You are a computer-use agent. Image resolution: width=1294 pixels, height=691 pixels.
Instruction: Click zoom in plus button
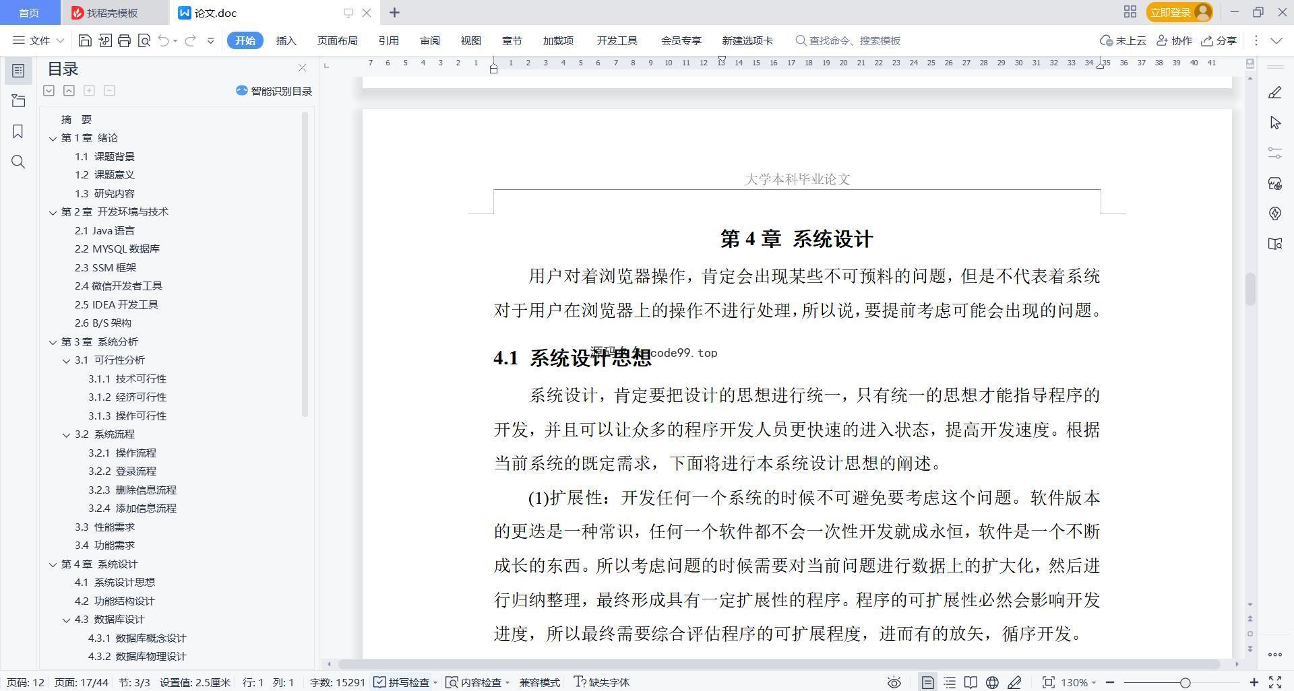tap(1254, 682)
